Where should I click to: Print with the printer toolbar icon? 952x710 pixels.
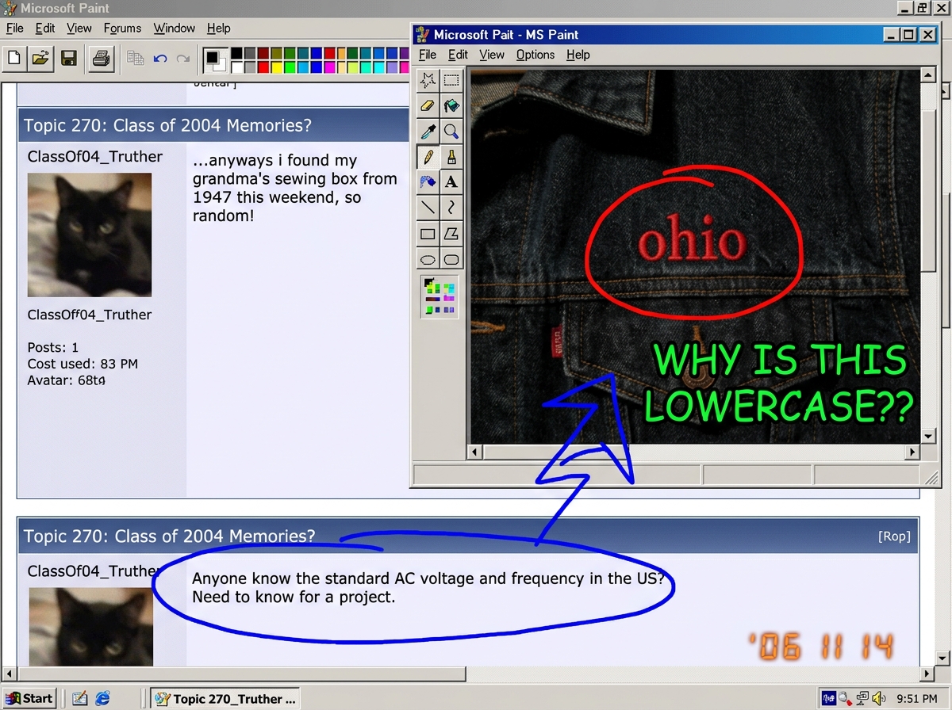102,58
